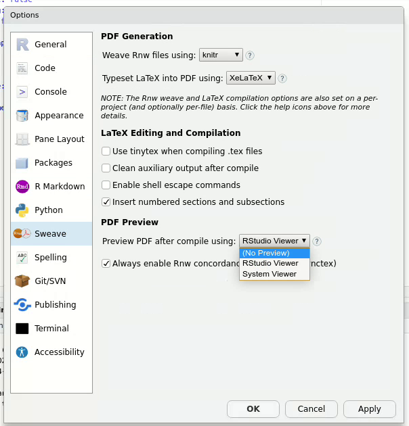Click the Cancel button
The height and width of the screenshot is (426, 409).
pos(311,408)
